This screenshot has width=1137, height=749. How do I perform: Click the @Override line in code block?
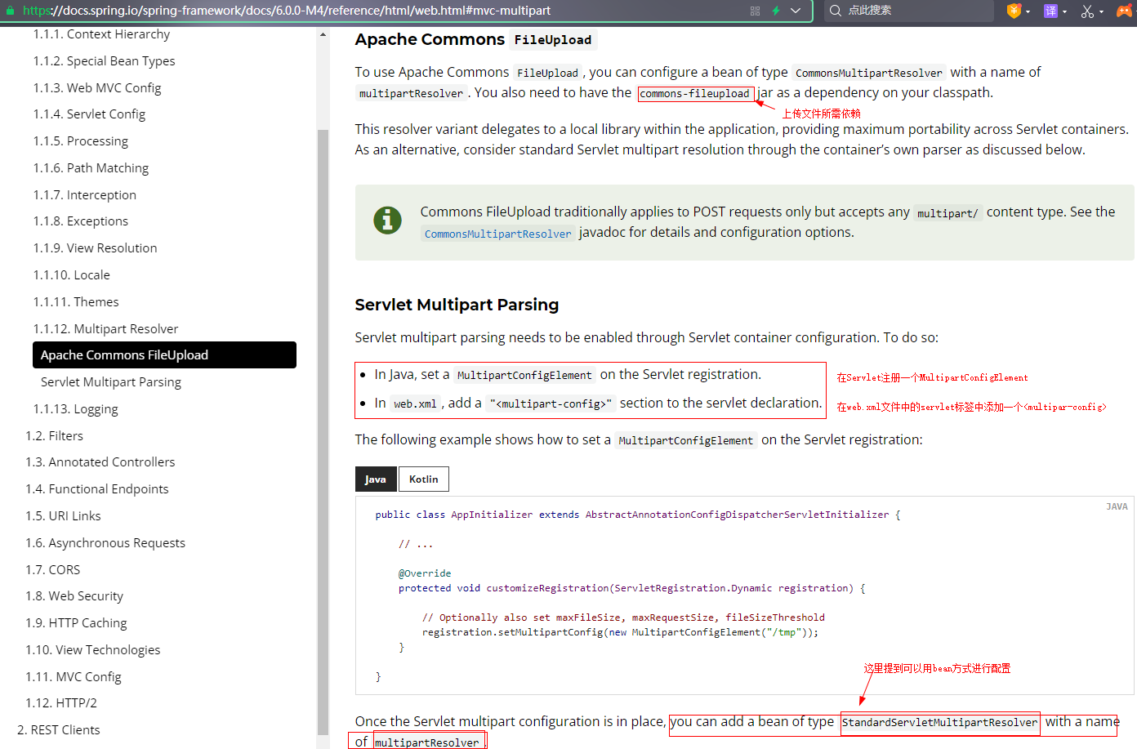(x=425, y=573)
